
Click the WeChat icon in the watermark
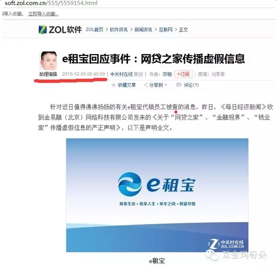tap(212, 255)
